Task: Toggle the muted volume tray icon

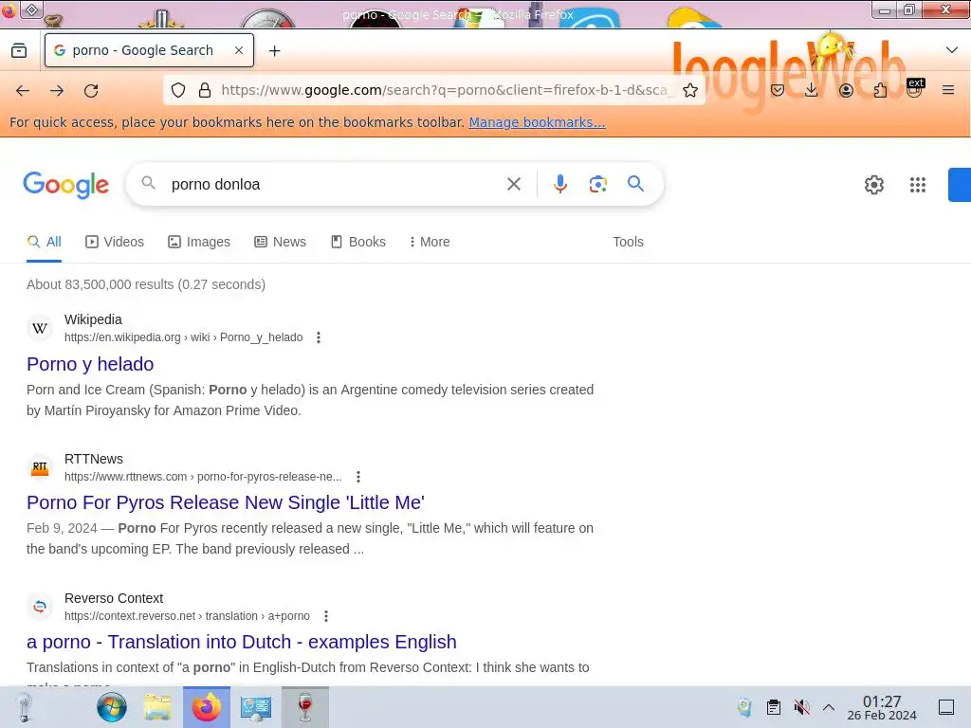Action: 801,707
